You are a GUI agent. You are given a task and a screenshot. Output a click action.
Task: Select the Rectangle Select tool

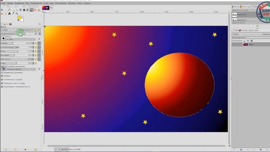pyautogui.click(x=5, y=10)
